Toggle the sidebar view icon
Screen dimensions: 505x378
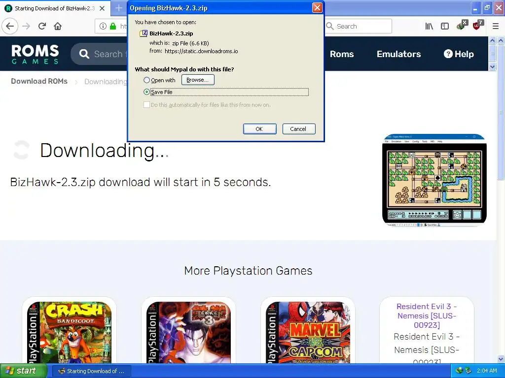(x=445, y=26)
